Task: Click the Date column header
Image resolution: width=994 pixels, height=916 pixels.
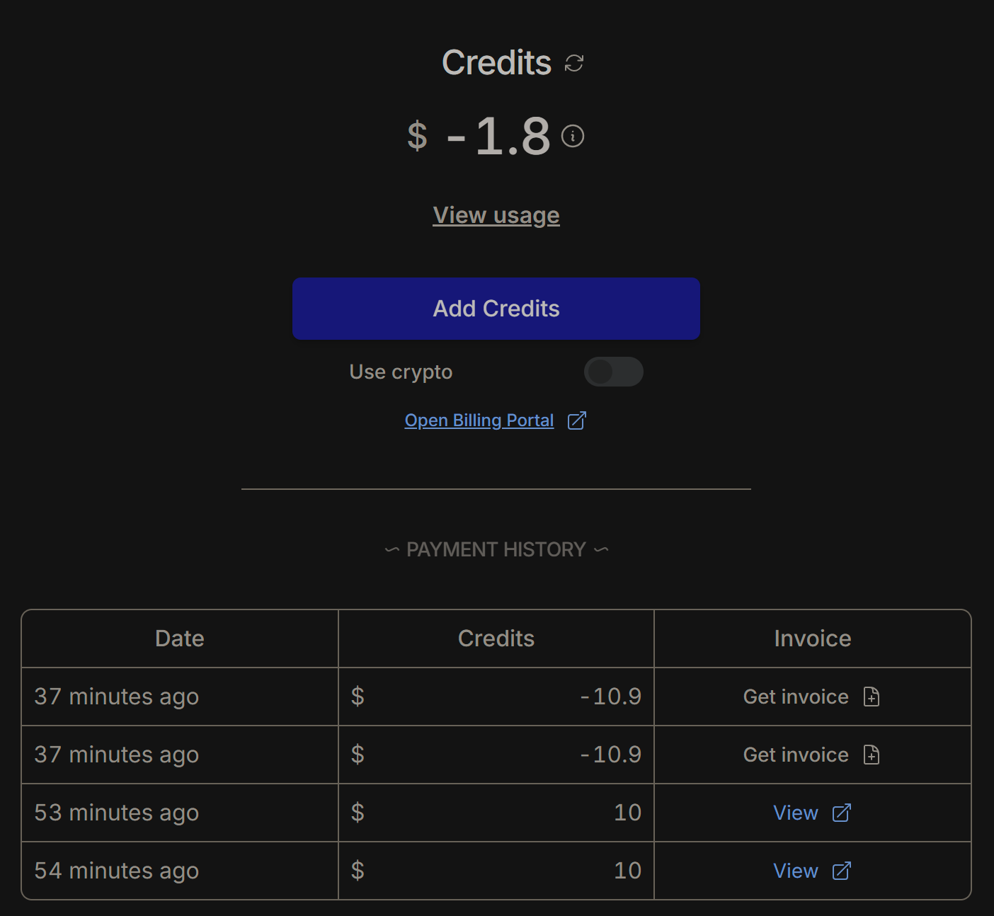Action: 180,639
